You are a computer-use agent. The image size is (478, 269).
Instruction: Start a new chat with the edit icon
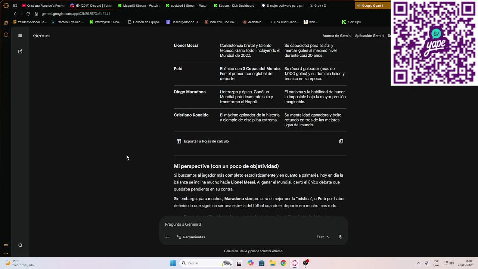click(20, 51)
